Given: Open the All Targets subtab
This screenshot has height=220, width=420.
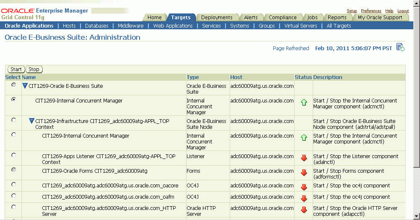Looking at the screenshot, I should 339,26.
